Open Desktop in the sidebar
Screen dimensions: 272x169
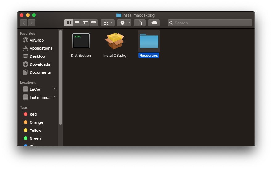click(37, 56)
